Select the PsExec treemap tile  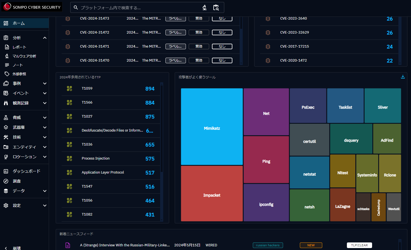click(x=308, y=106)
